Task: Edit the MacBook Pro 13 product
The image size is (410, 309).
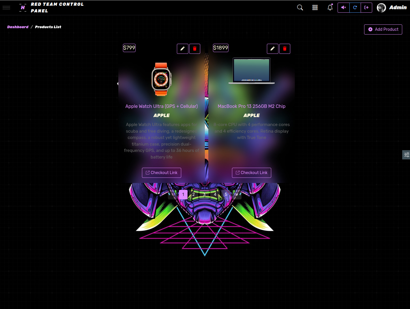Action: [x=273, y=49]
